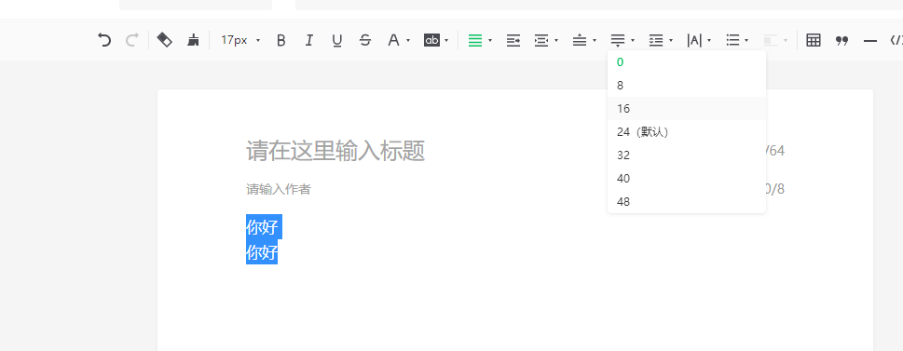Apply first-line indent

point(513,40)
